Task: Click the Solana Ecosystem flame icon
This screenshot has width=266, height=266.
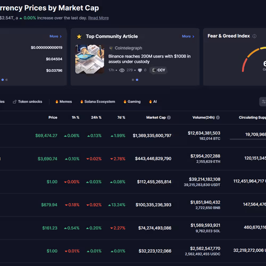Action: coord(82,102)
